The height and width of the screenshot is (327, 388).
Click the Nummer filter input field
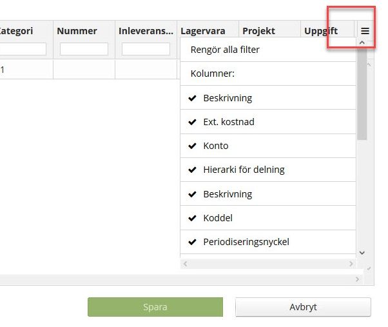pos(84,49)
